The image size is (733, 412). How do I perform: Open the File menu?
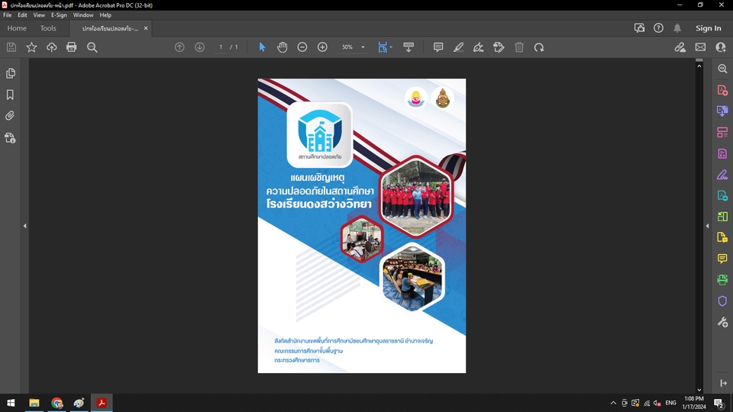(x=8, y=15)
